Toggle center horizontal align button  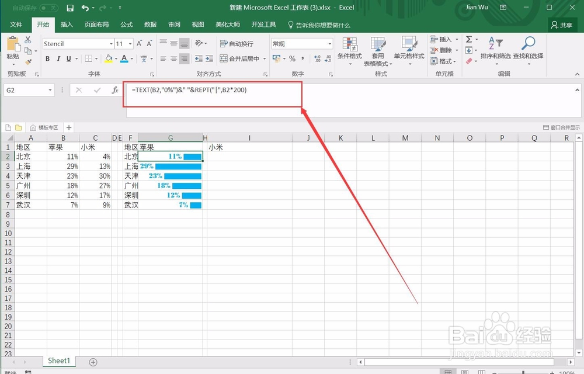(x=173, y=58)
